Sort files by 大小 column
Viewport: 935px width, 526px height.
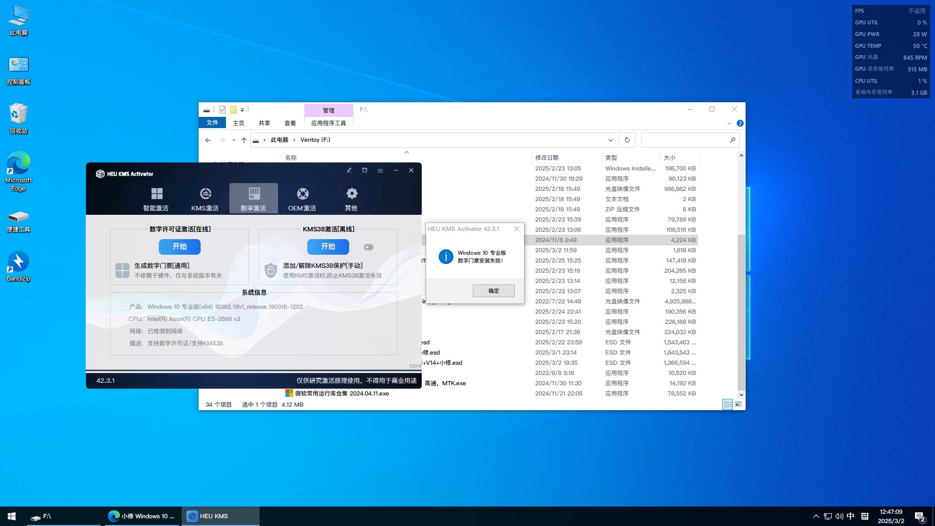670,158
